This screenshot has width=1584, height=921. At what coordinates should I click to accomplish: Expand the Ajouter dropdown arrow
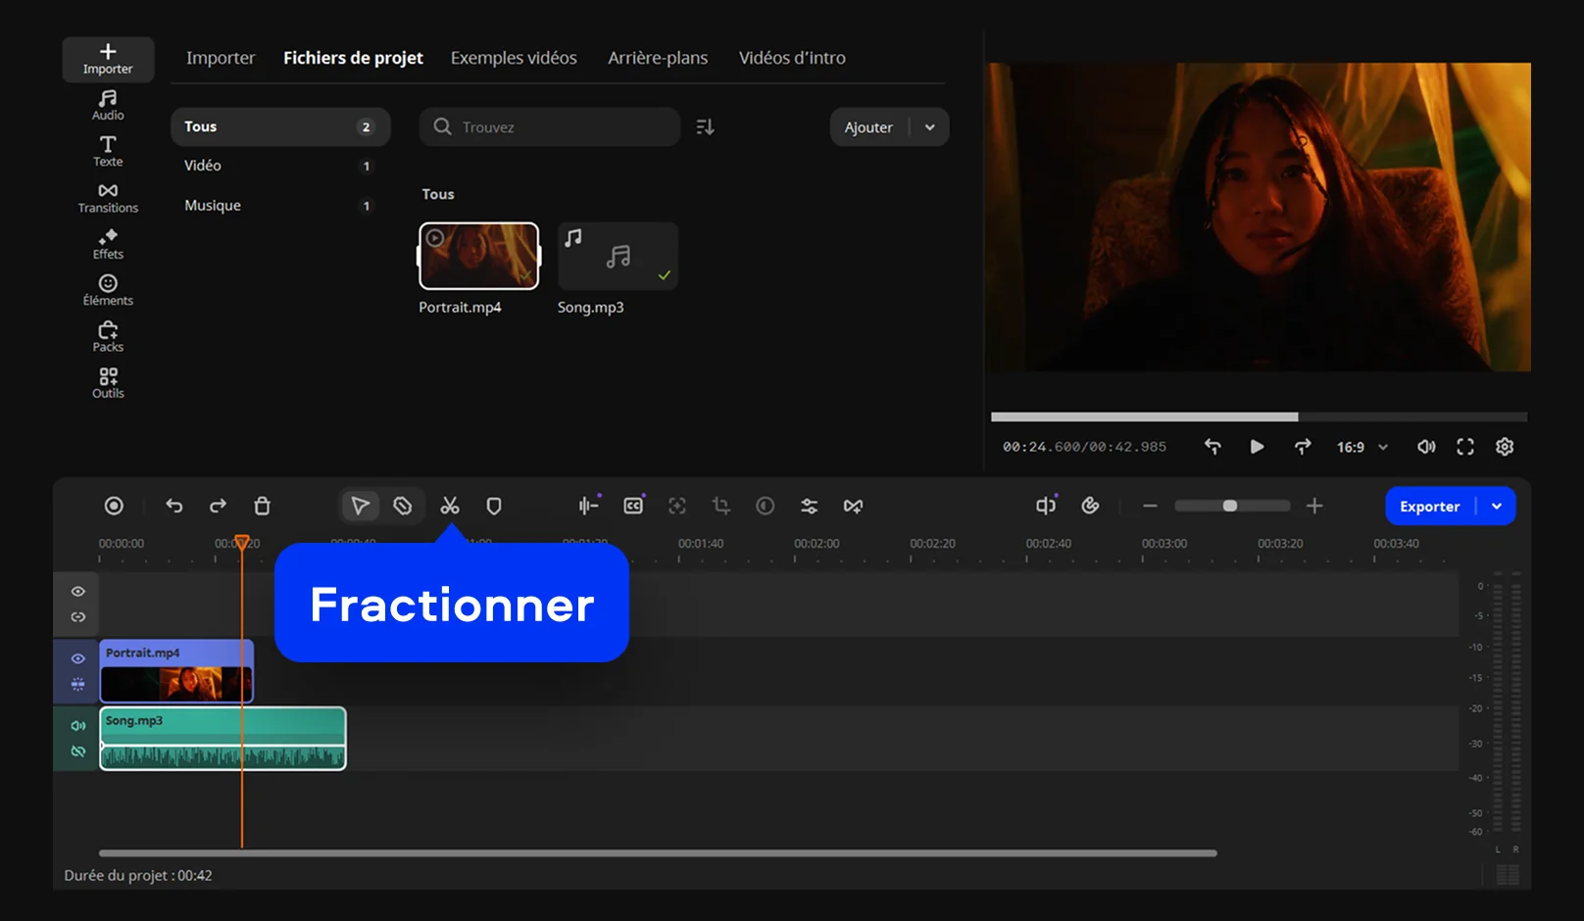(929, 127)
